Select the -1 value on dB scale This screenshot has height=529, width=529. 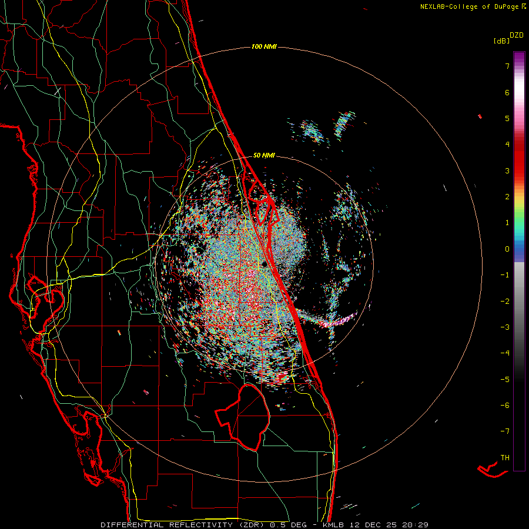click(x=505, y=275)
